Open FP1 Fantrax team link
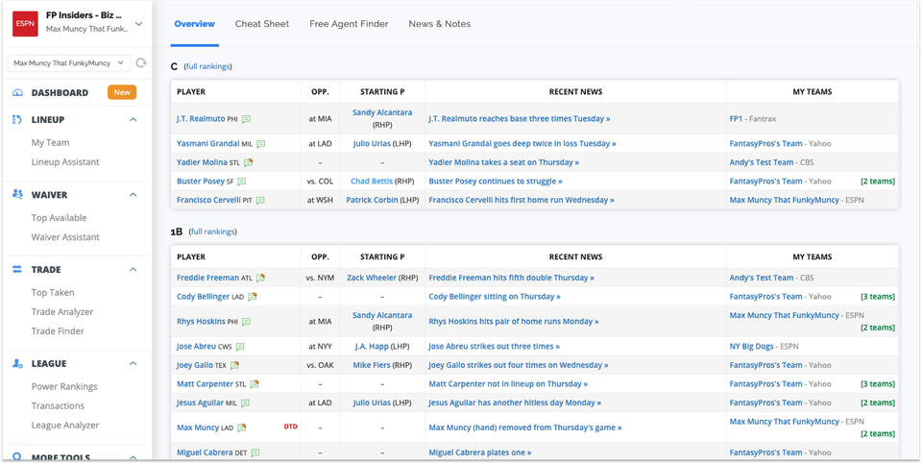Viewport: 922px width, 463px height. [x=736, y=119]
